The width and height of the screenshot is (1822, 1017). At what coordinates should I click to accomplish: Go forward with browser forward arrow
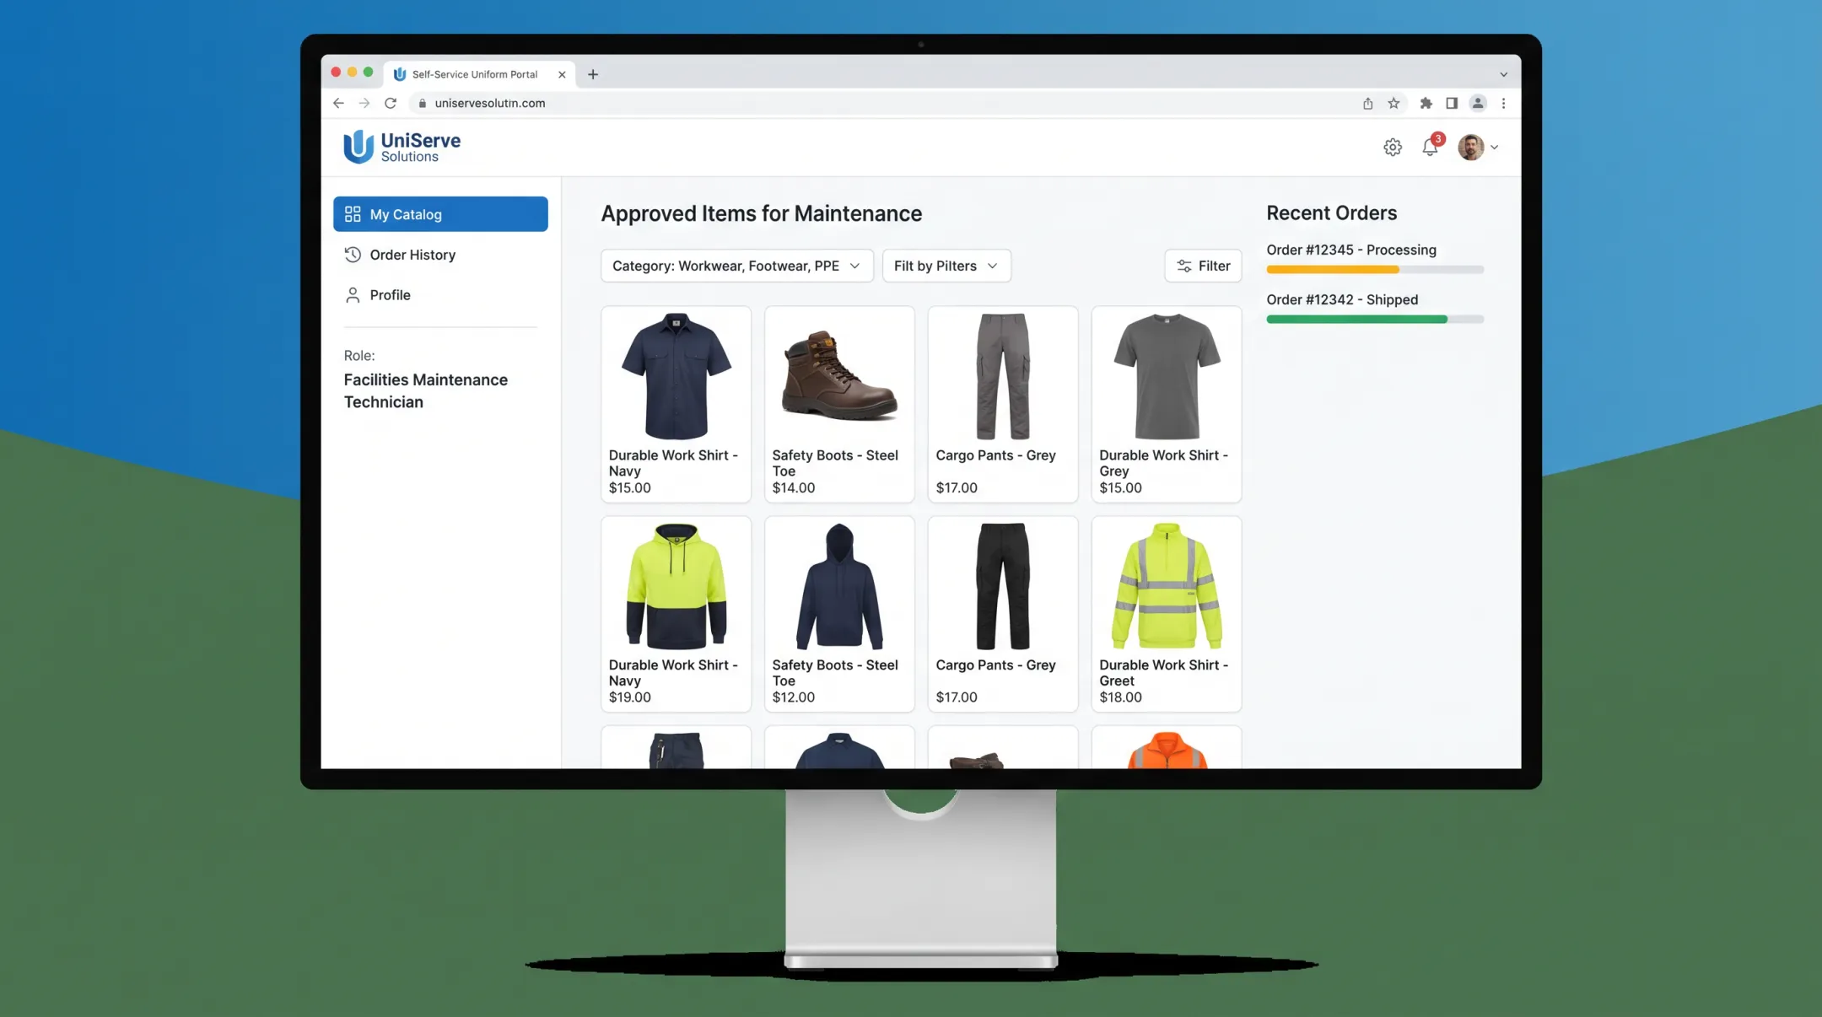point(364,103)
